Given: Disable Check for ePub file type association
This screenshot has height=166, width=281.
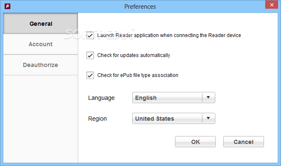Looking at the screenshot, I should tap(90, 75).
